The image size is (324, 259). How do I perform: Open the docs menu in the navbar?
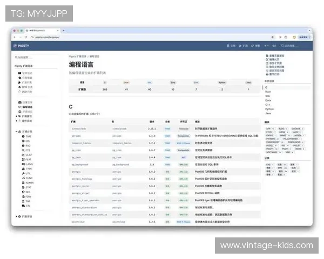point(231,46)
